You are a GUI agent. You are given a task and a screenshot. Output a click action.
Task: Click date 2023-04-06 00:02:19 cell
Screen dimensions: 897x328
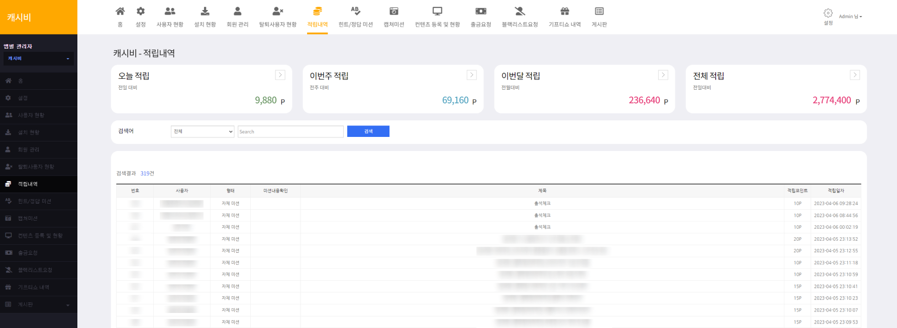(x=836, y=227)
